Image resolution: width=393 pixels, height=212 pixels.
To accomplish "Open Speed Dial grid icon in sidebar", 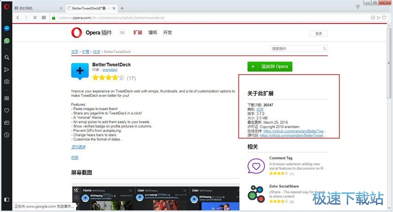I will tap(7, 98).
